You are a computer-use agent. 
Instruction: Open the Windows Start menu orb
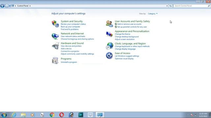pos(4,115)
